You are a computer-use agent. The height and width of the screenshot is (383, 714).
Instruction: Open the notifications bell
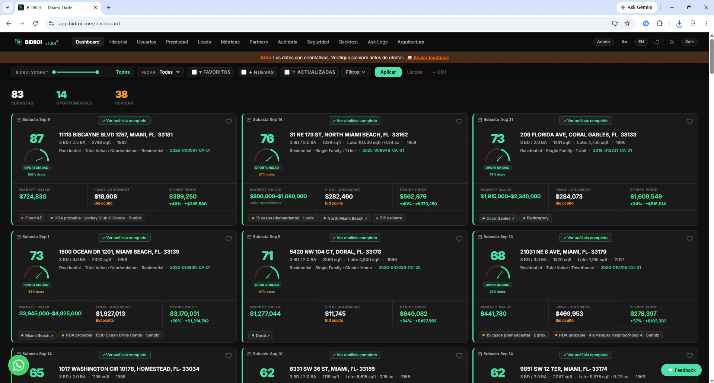coord(657,42)
